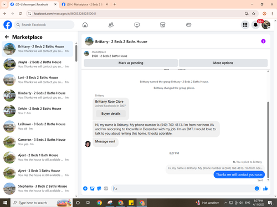This screenshot has width=277, height=207.
Task: Click the address bar URL
Action: 65,14
